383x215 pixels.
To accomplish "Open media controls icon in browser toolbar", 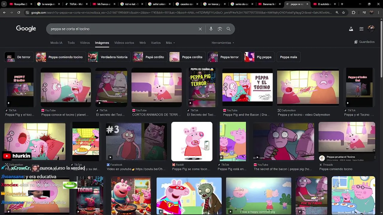I will click(x=364, y=13).
